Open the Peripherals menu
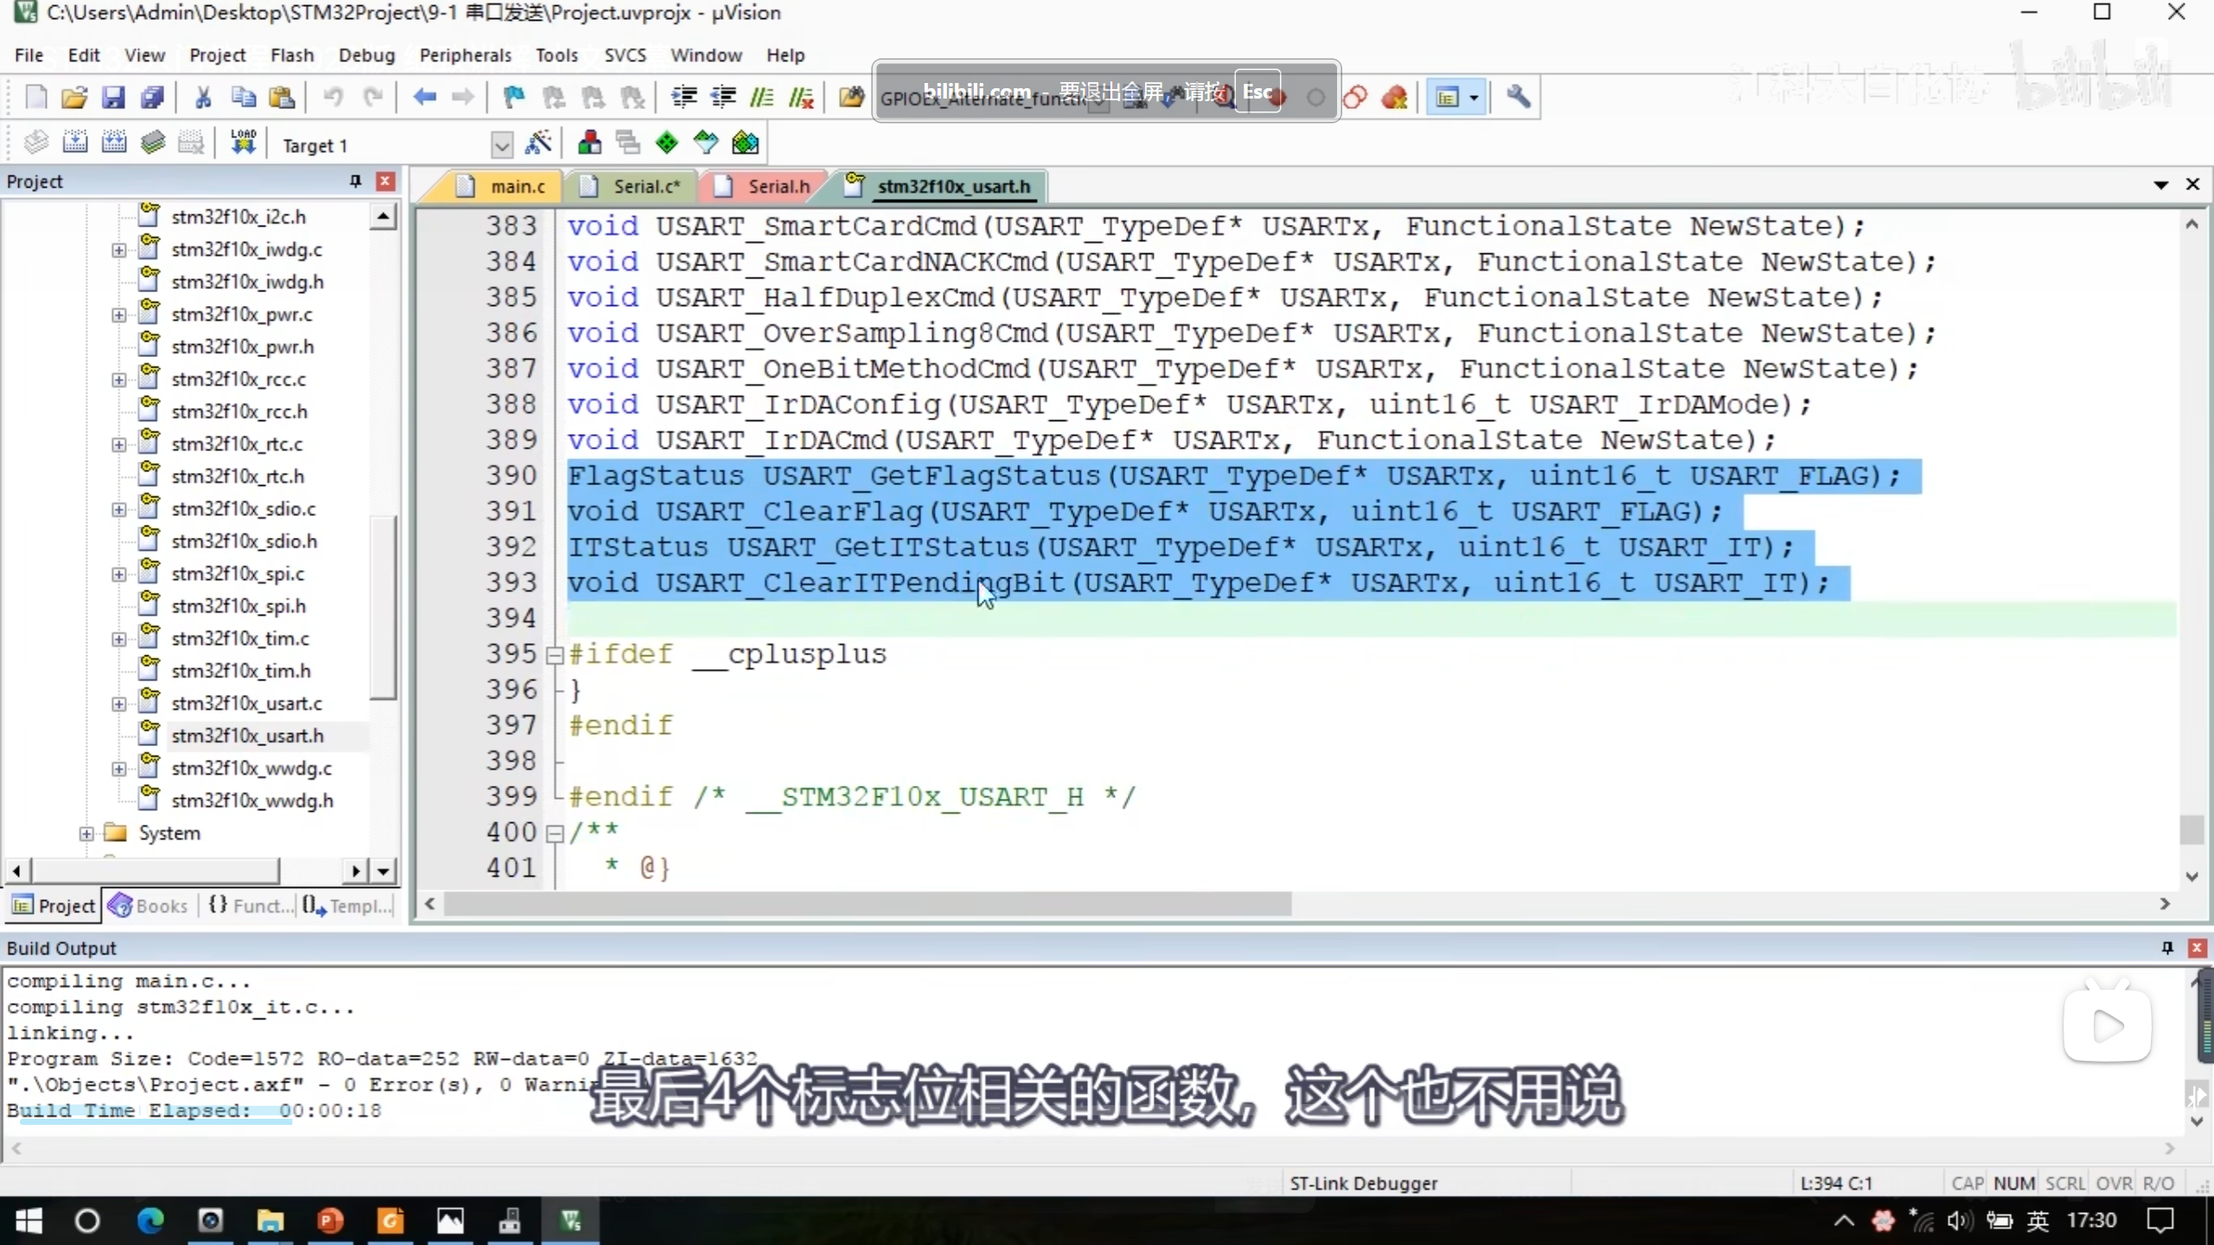This screenshot has width=2214, height=1245. pos(465,55)
